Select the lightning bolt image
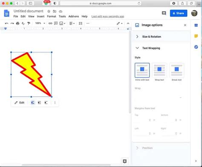Screen dimensions: 202x167 pos(32,75)
